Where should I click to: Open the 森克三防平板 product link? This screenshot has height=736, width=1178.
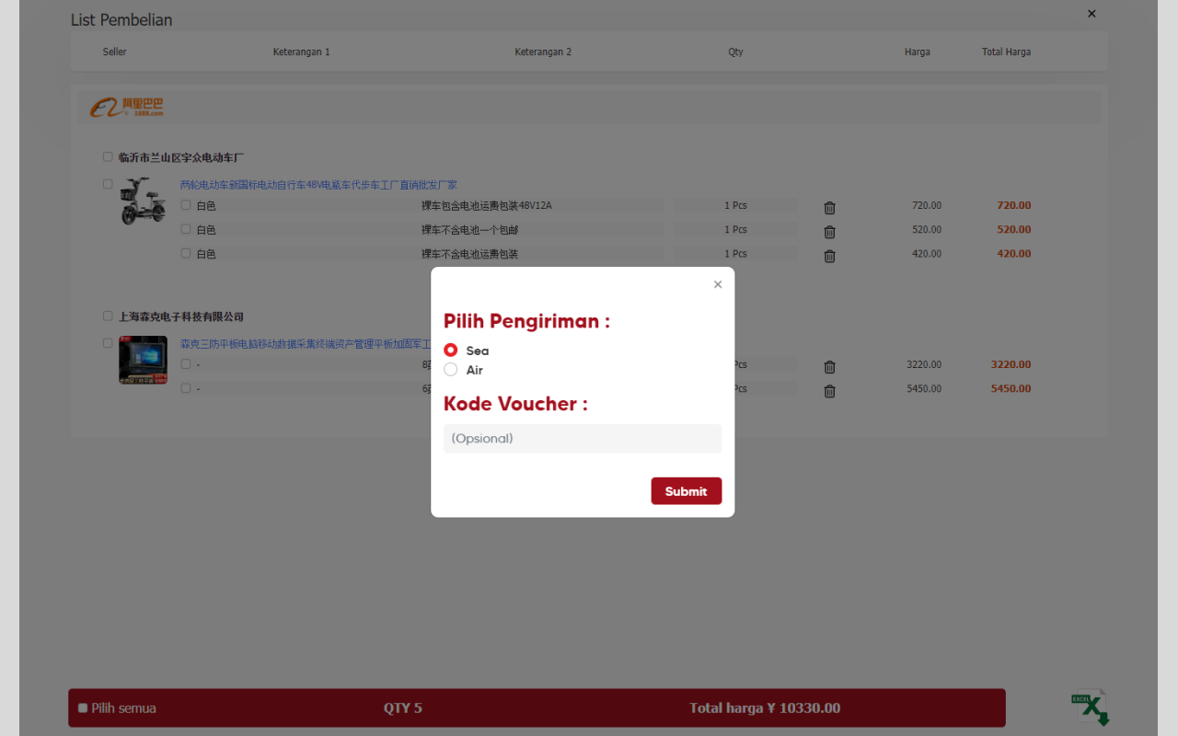(x=304, y=342)
